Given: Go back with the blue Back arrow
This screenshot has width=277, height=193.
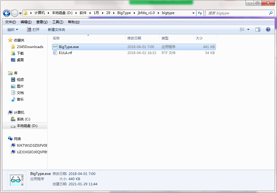Looking at the screenshot, I should pyautogui.click(x=7, y=13).
